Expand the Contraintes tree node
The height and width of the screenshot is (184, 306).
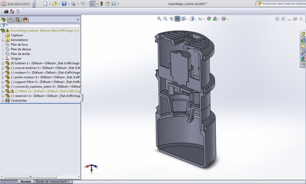(2, 101)
